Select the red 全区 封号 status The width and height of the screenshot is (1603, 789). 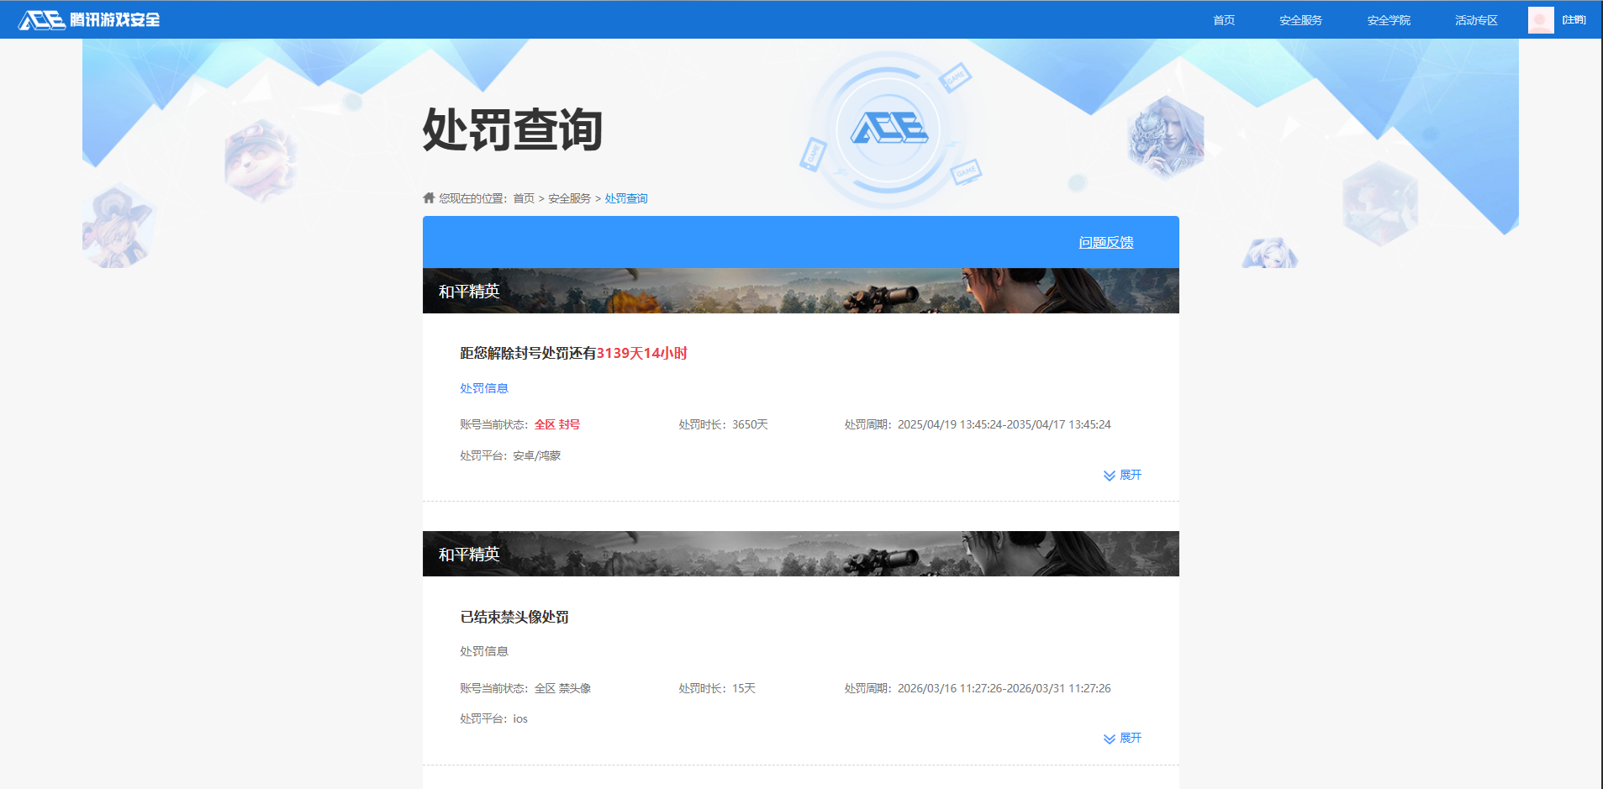557,424
